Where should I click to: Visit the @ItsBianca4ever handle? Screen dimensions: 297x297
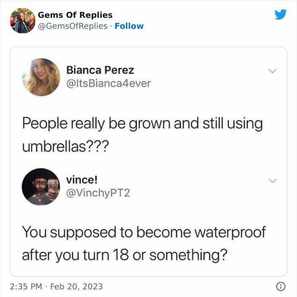tap(109, 83)
